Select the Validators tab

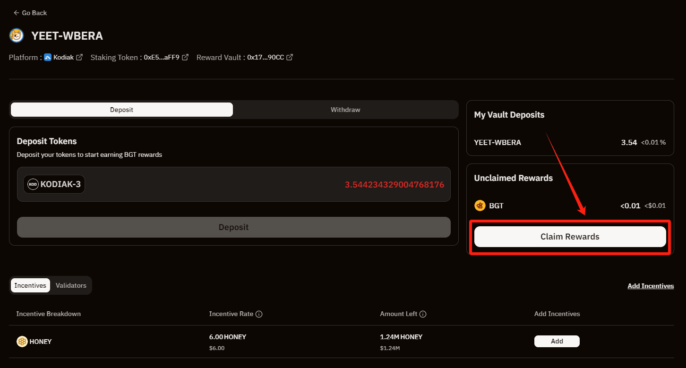pyautogui.click(x=71, y=285)
